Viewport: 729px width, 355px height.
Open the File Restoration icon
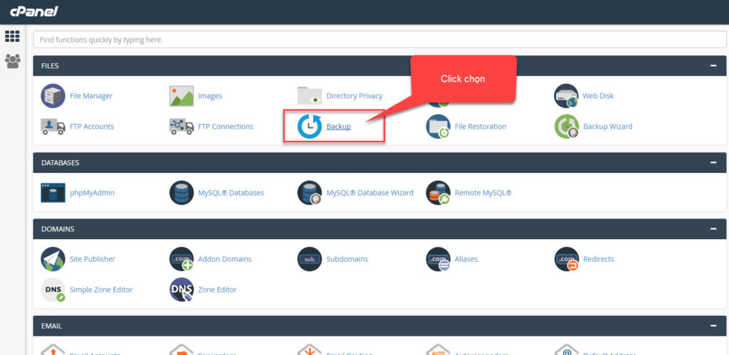[x=438, y=127]
